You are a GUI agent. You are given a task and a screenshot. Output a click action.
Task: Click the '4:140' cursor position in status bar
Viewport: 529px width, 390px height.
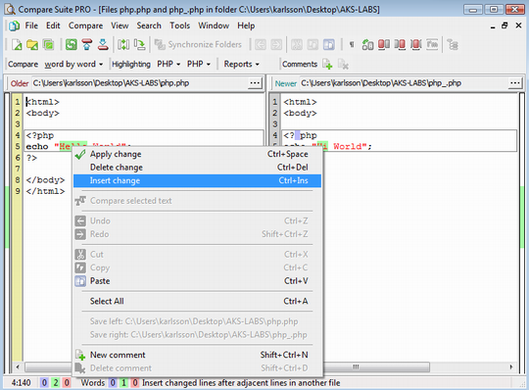click(x=21, y=382)
